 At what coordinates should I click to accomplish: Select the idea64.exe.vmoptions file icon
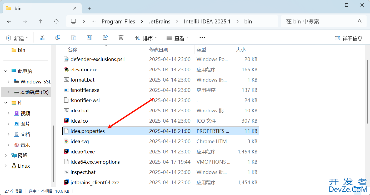[66, 162]
